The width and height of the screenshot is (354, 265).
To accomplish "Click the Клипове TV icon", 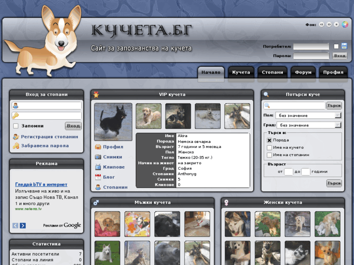I will 98,167.
